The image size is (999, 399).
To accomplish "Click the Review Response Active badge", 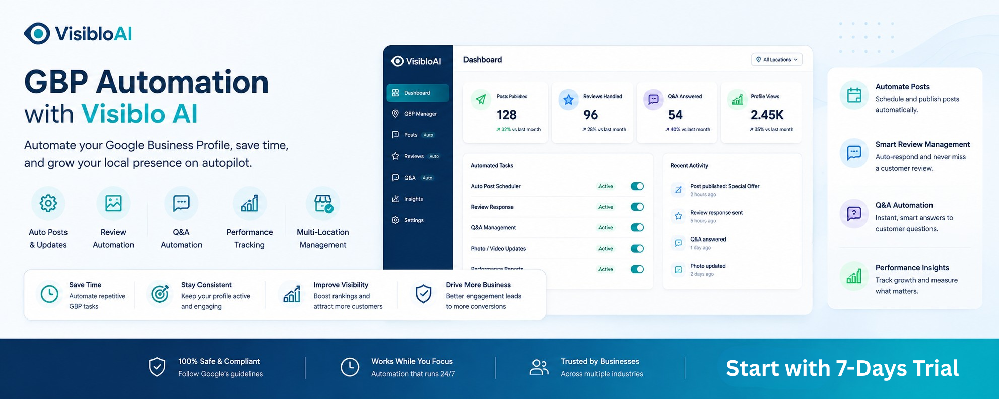I will (606, 207).
